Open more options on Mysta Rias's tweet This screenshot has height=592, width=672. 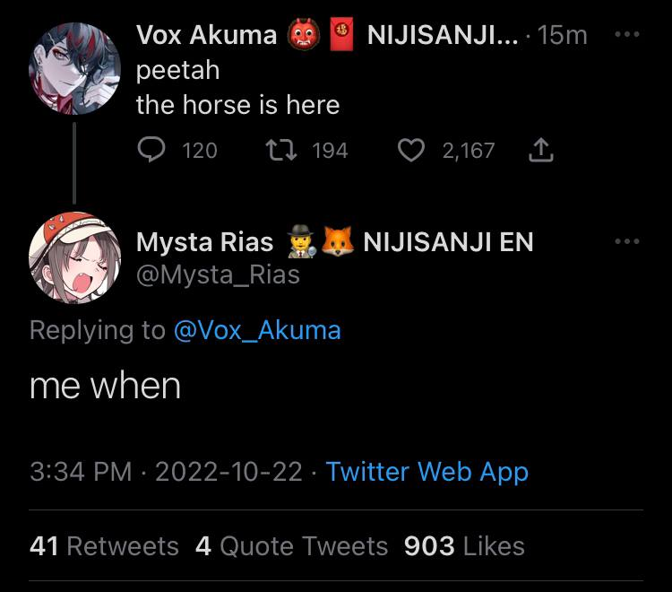click(627, 241)
